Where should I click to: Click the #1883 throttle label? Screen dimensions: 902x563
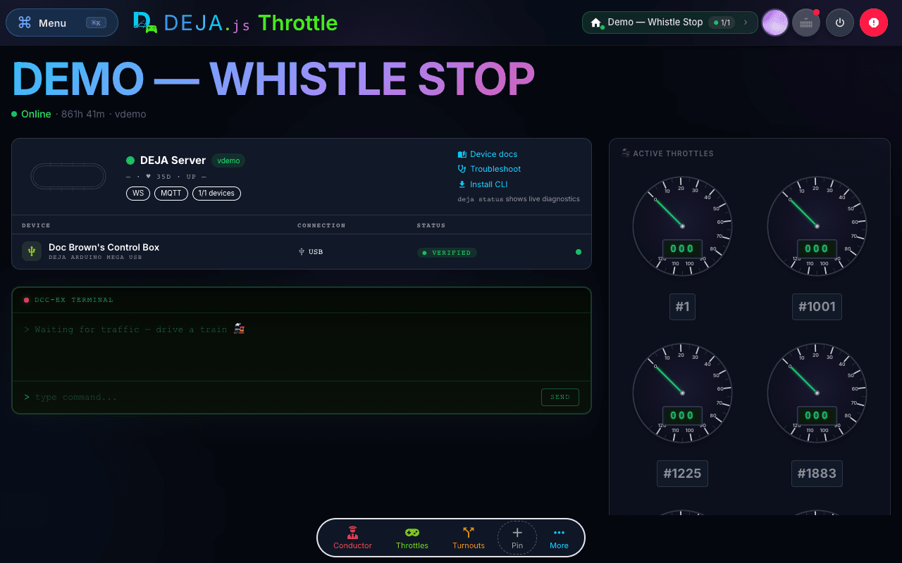(817, 473)
